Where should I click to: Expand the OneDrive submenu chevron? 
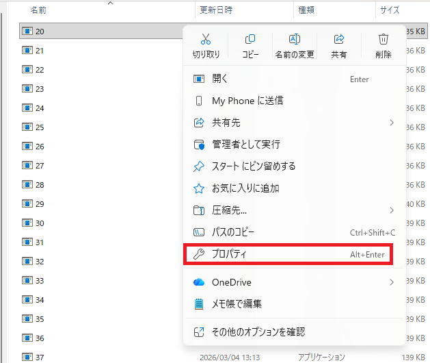point(392,282)
